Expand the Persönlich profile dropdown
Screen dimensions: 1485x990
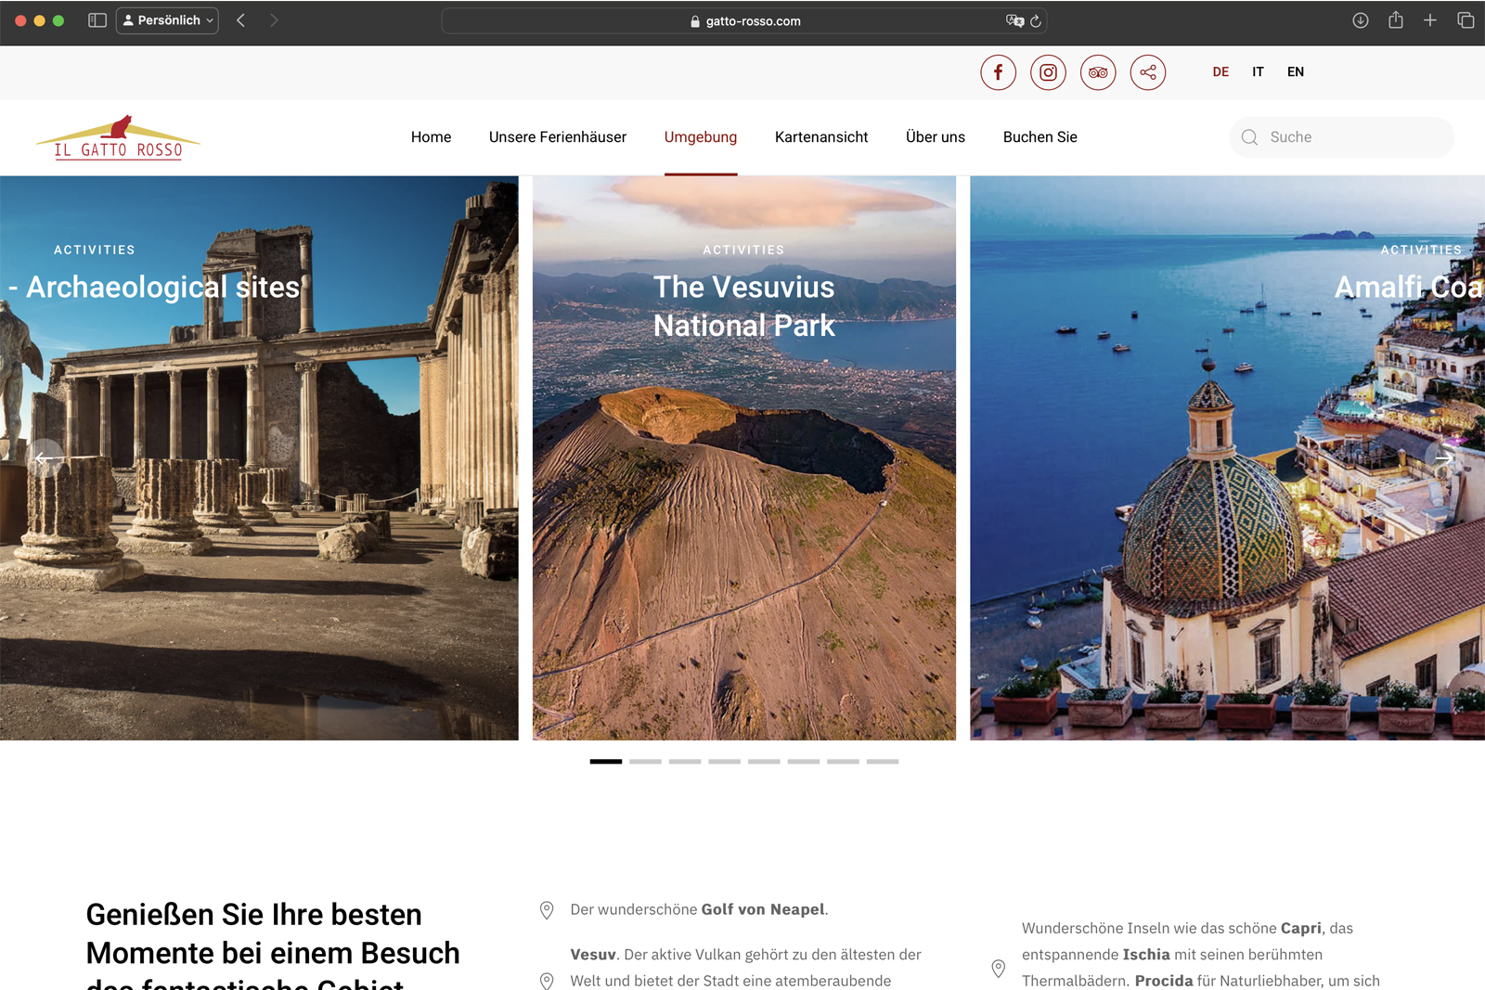pos(167,20)
